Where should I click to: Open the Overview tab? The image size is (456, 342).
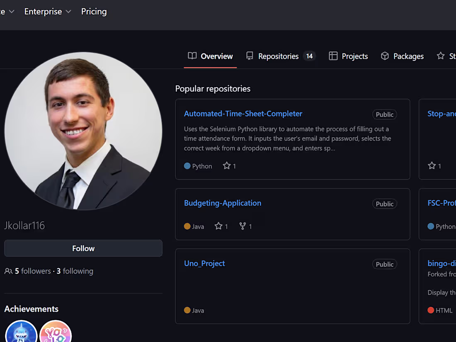tap(210, 56)
